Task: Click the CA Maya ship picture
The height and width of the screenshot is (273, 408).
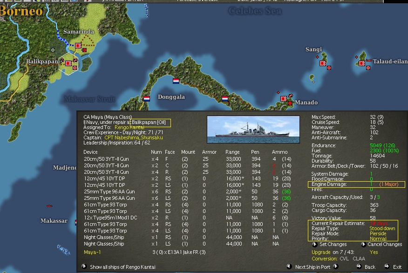Action: click(x=253, y=130)
